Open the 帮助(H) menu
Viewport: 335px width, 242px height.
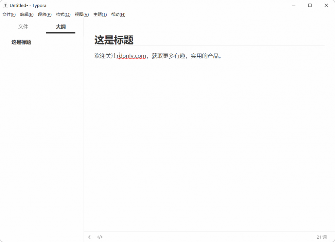118,14
